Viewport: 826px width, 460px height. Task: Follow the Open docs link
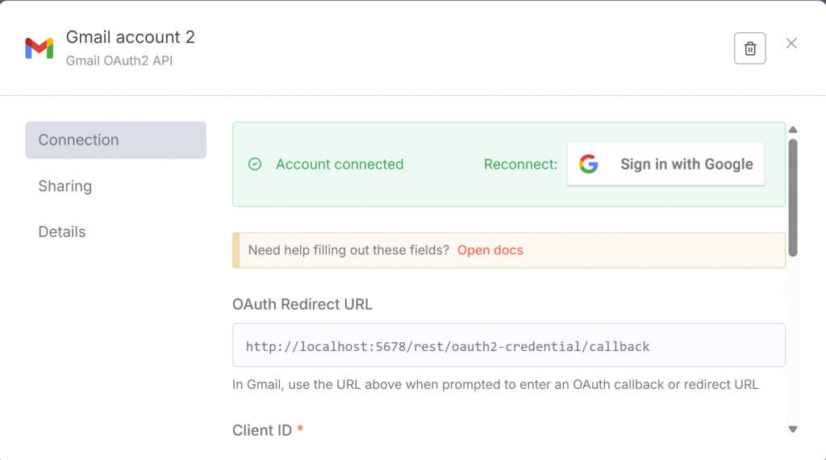[x=490, y=250]
